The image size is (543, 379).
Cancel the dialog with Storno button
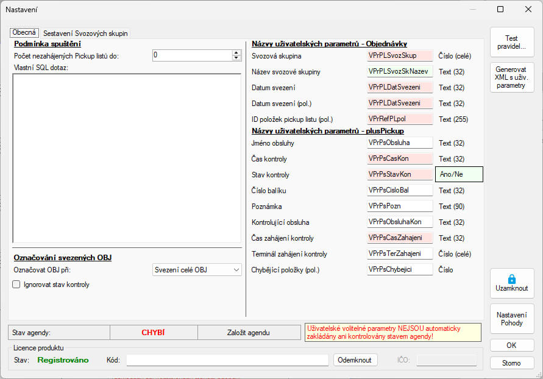pyautogui.click(x=512, y=363)
